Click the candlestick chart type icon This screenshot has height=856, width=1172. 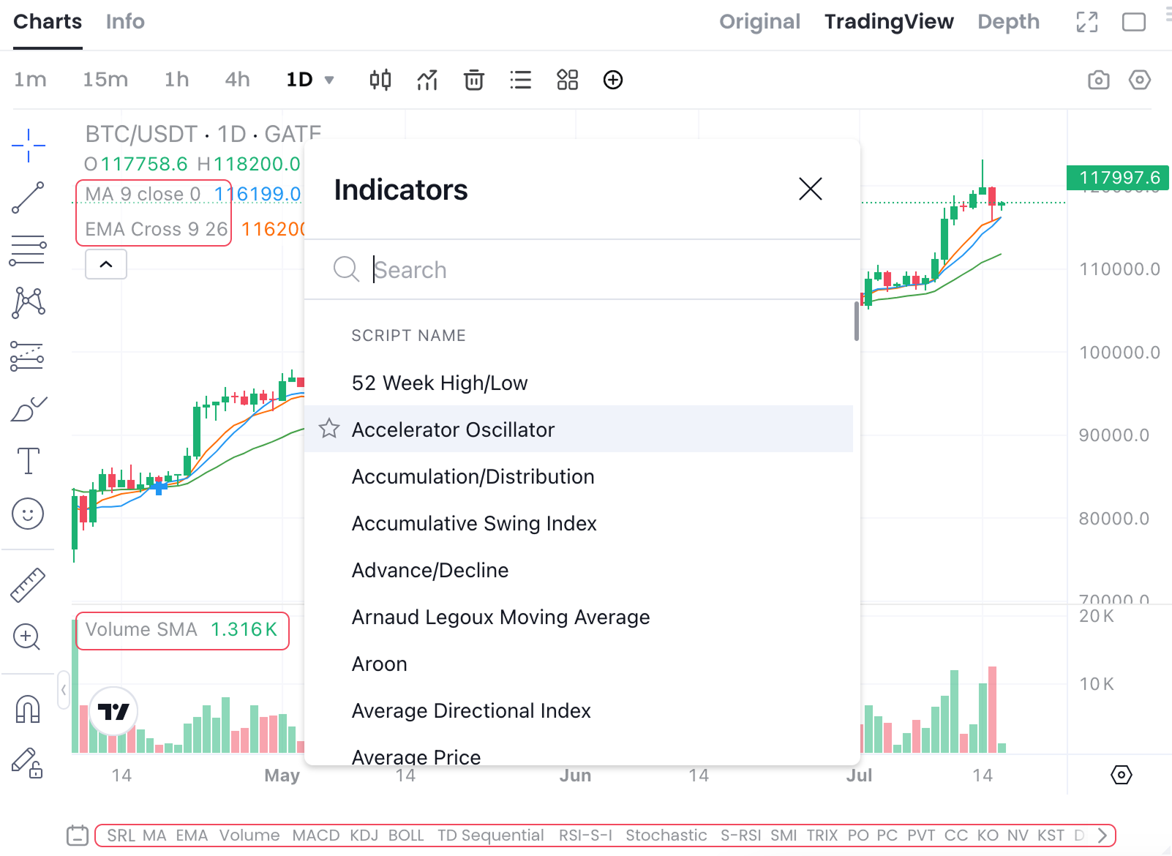(x=380, y=80)
